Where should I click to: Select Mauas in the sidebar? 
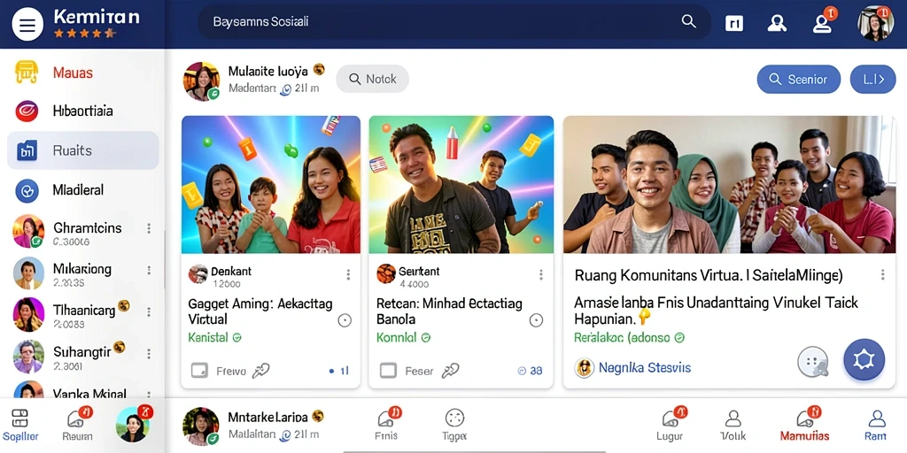[x=73, y=73]
